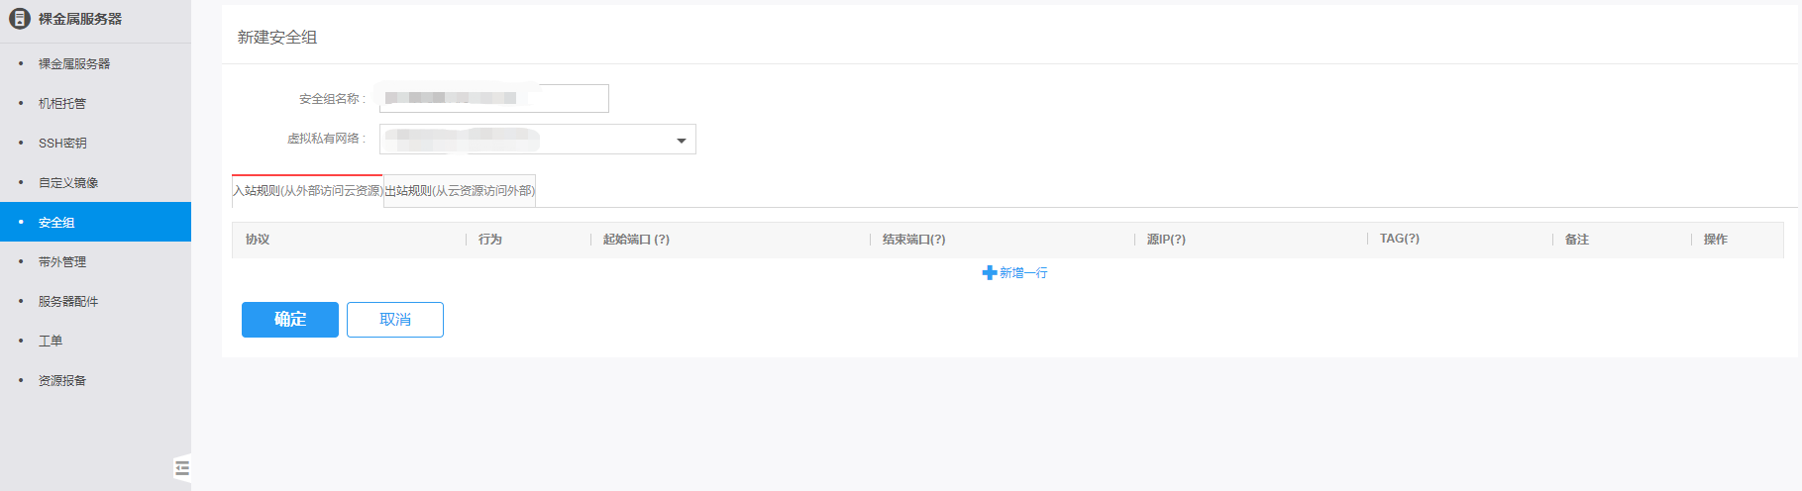Click the 起始端口 (?) column header
1802x491 pixels.
coord(636,240)
